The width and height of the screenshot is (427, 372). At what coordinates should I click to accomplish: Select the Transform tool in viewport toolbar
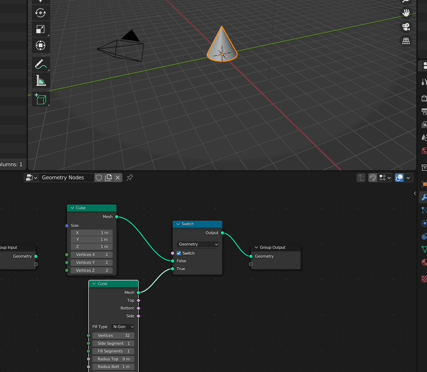pos(40,46)
